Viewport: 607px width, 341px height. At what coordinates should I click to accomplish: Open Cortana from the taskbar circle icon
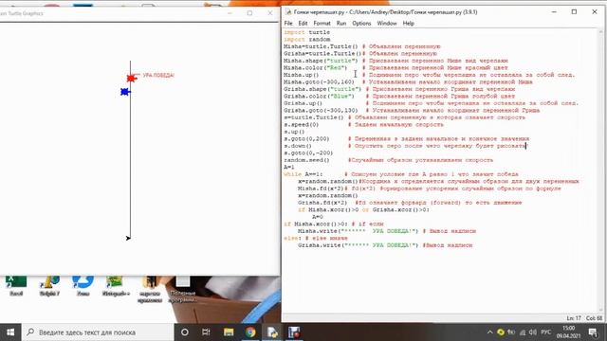click(x=185, y=332)
